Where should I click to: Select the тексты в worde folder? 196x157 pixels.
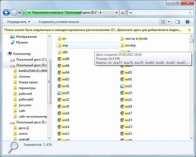tap(134, 39)
